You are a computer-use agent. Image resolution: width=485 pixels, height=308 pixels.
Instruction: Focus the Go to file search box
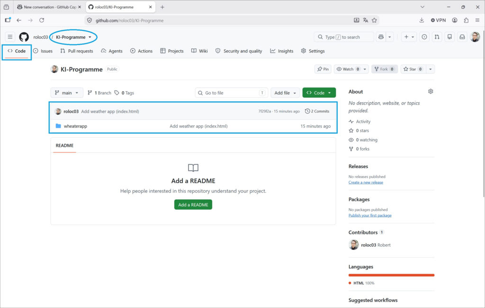(231, 93)
